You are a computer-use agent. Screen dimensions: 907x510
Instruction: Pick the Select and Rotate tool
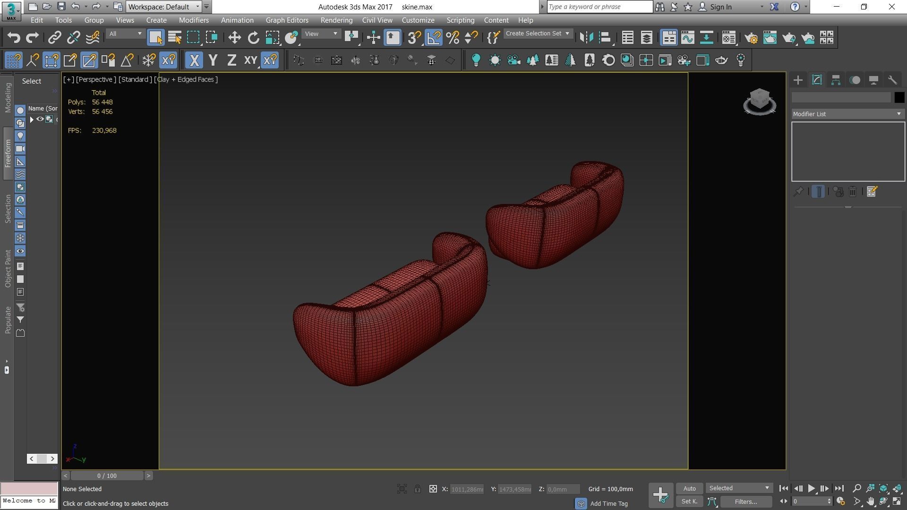253,38
